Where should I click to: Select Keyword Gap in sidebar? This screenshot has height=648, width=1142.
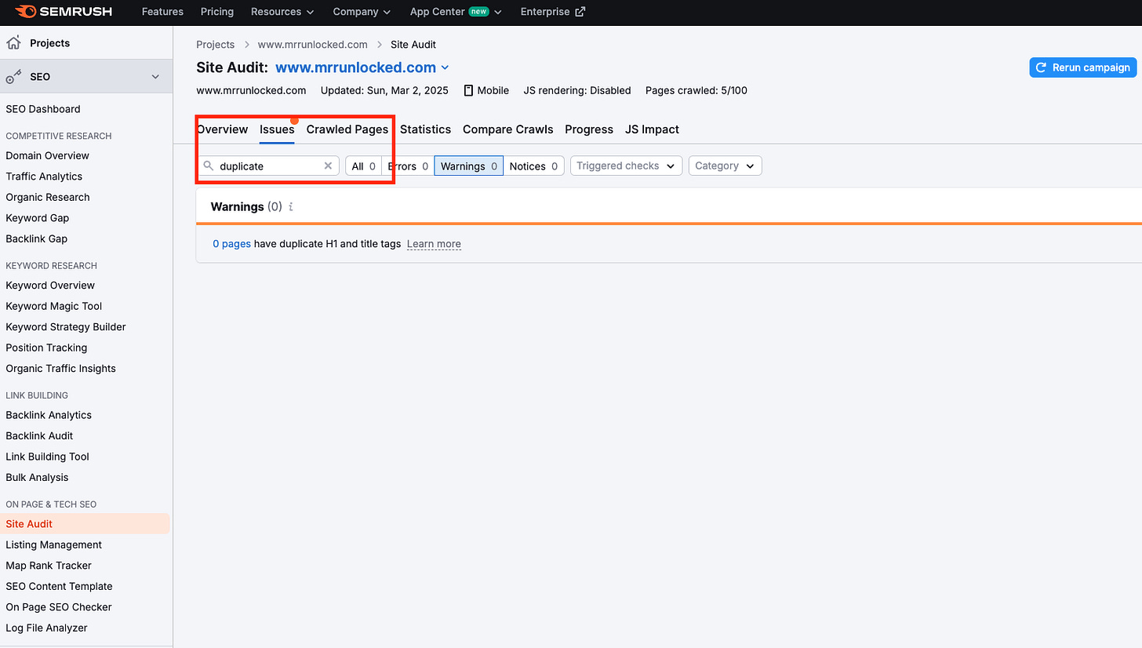point(38,218)
